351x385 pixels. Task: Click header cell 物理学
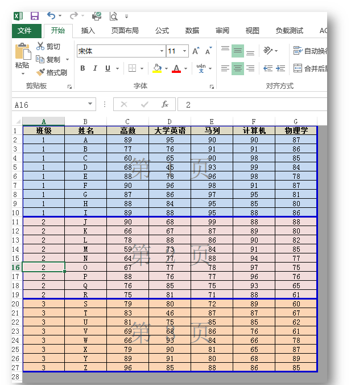pos(296,130)
